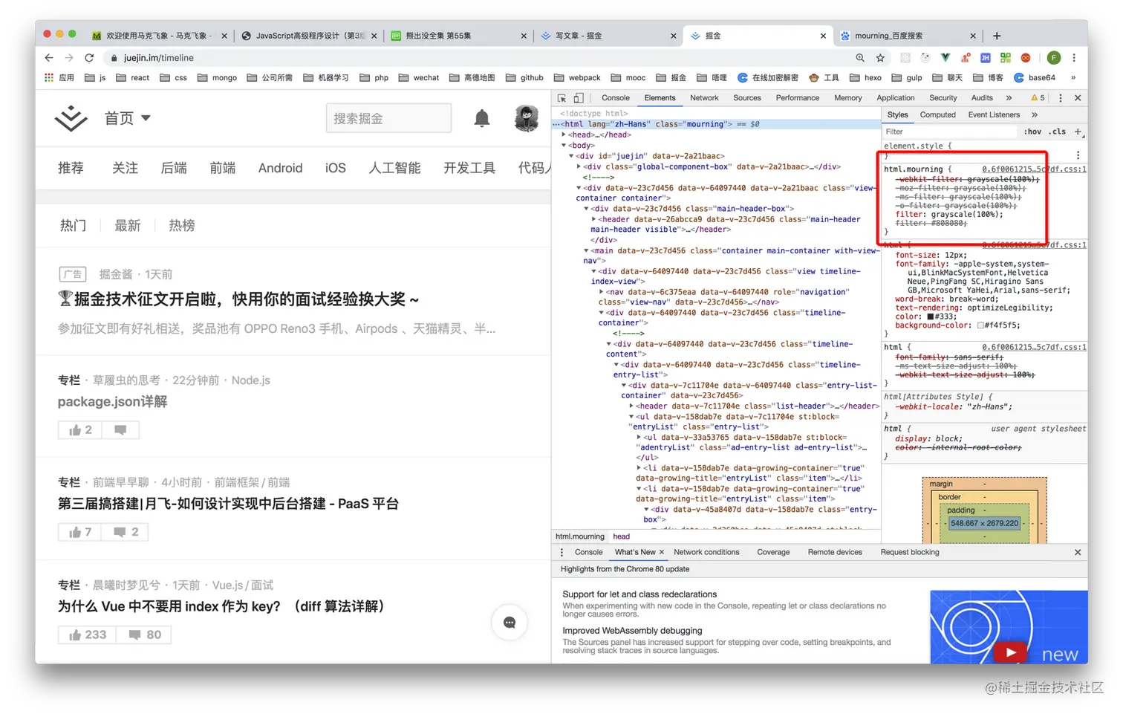Click the #f4f5f5 background-color swatch

tap(980, 325)
